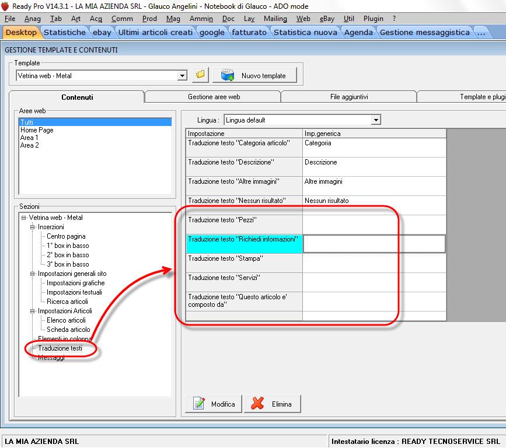Click the Traduzione testo "Pezzi" row
Viewport: 506px width, 448px height.
(316, 225)
